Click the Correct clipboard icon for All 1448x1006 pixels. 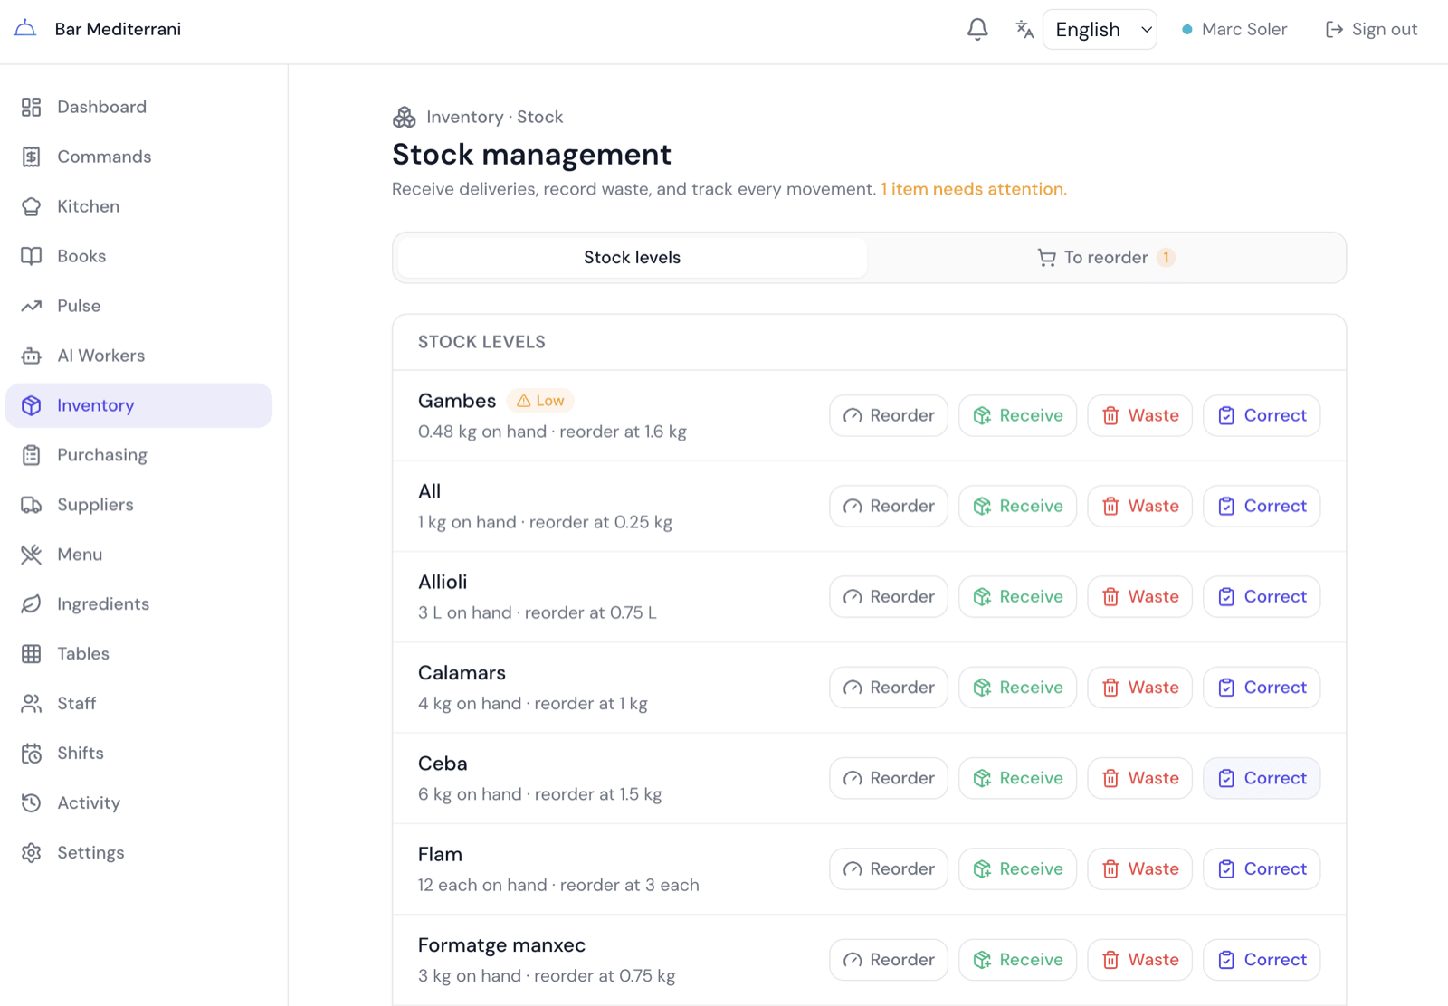(x=1226, y=507)
